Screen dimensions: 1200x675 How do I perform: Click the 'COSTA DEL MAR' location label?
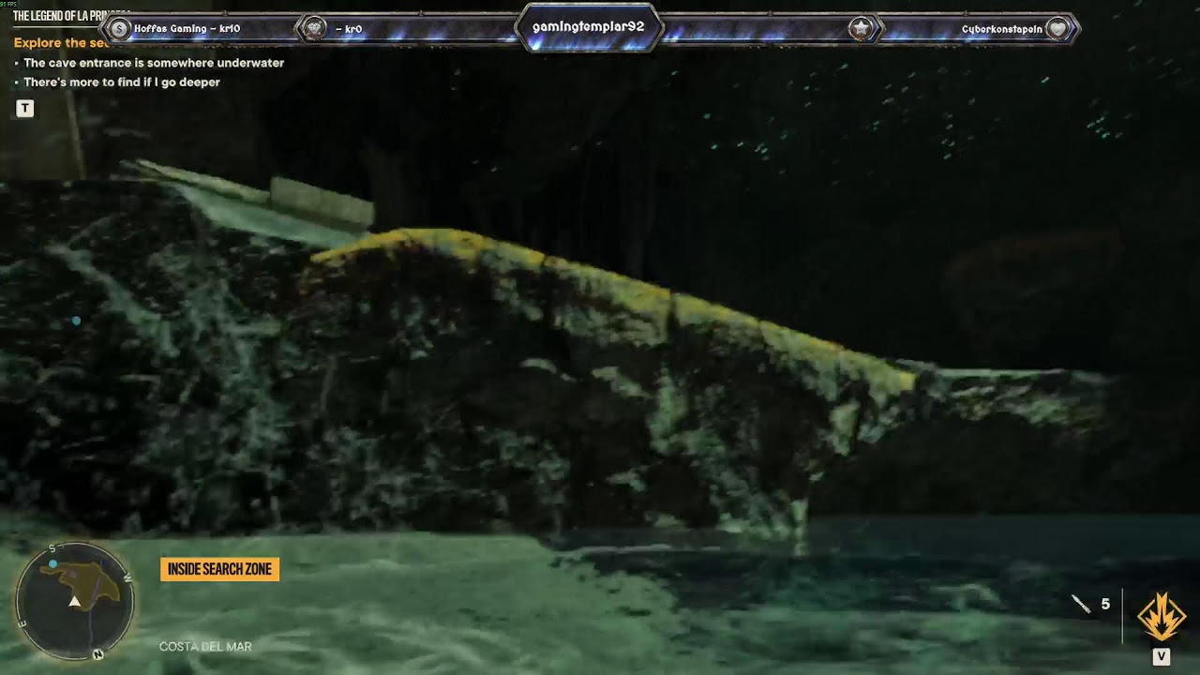[x=205, y=647]
